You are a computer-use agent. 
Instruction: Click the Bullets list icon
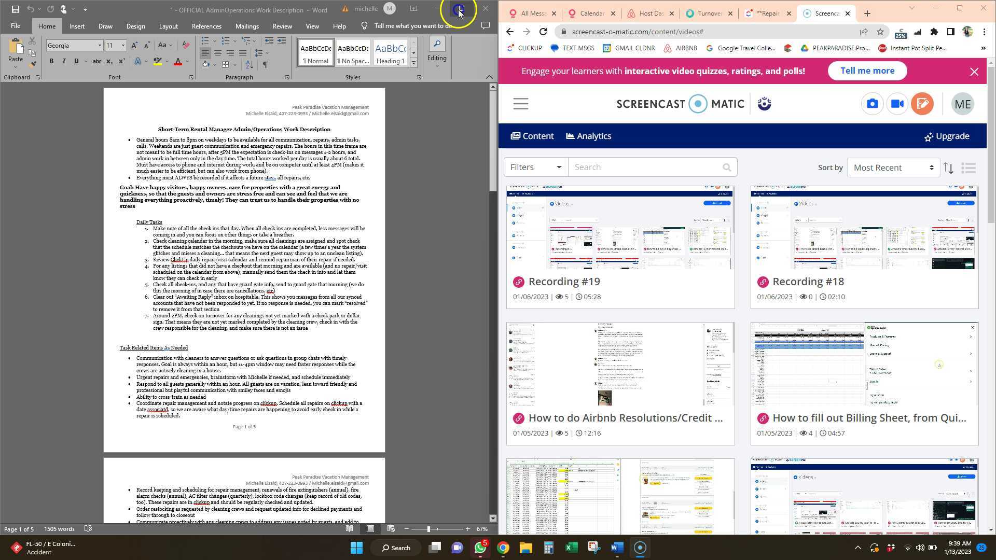click(205, 41)
